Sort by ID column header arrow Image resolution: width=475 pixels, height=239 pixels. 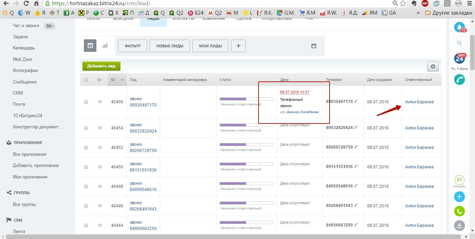pyautogui.click(x=122, y=80)
